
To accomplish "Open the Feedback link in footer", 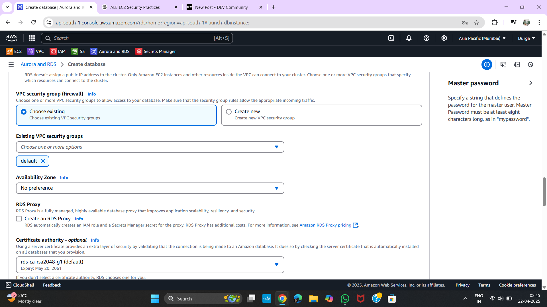I will click(x=52, y=285).
